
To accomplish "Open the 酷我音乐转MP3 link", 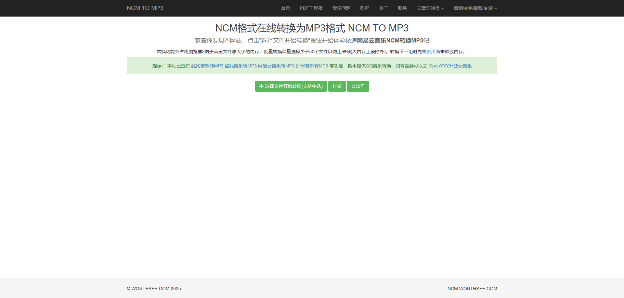I will [240, 66].
